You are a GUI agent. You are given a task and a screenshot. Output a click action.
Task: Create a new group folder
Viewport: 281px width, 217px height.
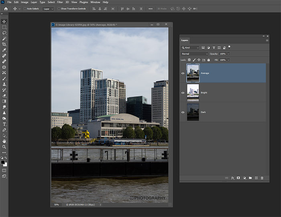click(x=250, y=178)
